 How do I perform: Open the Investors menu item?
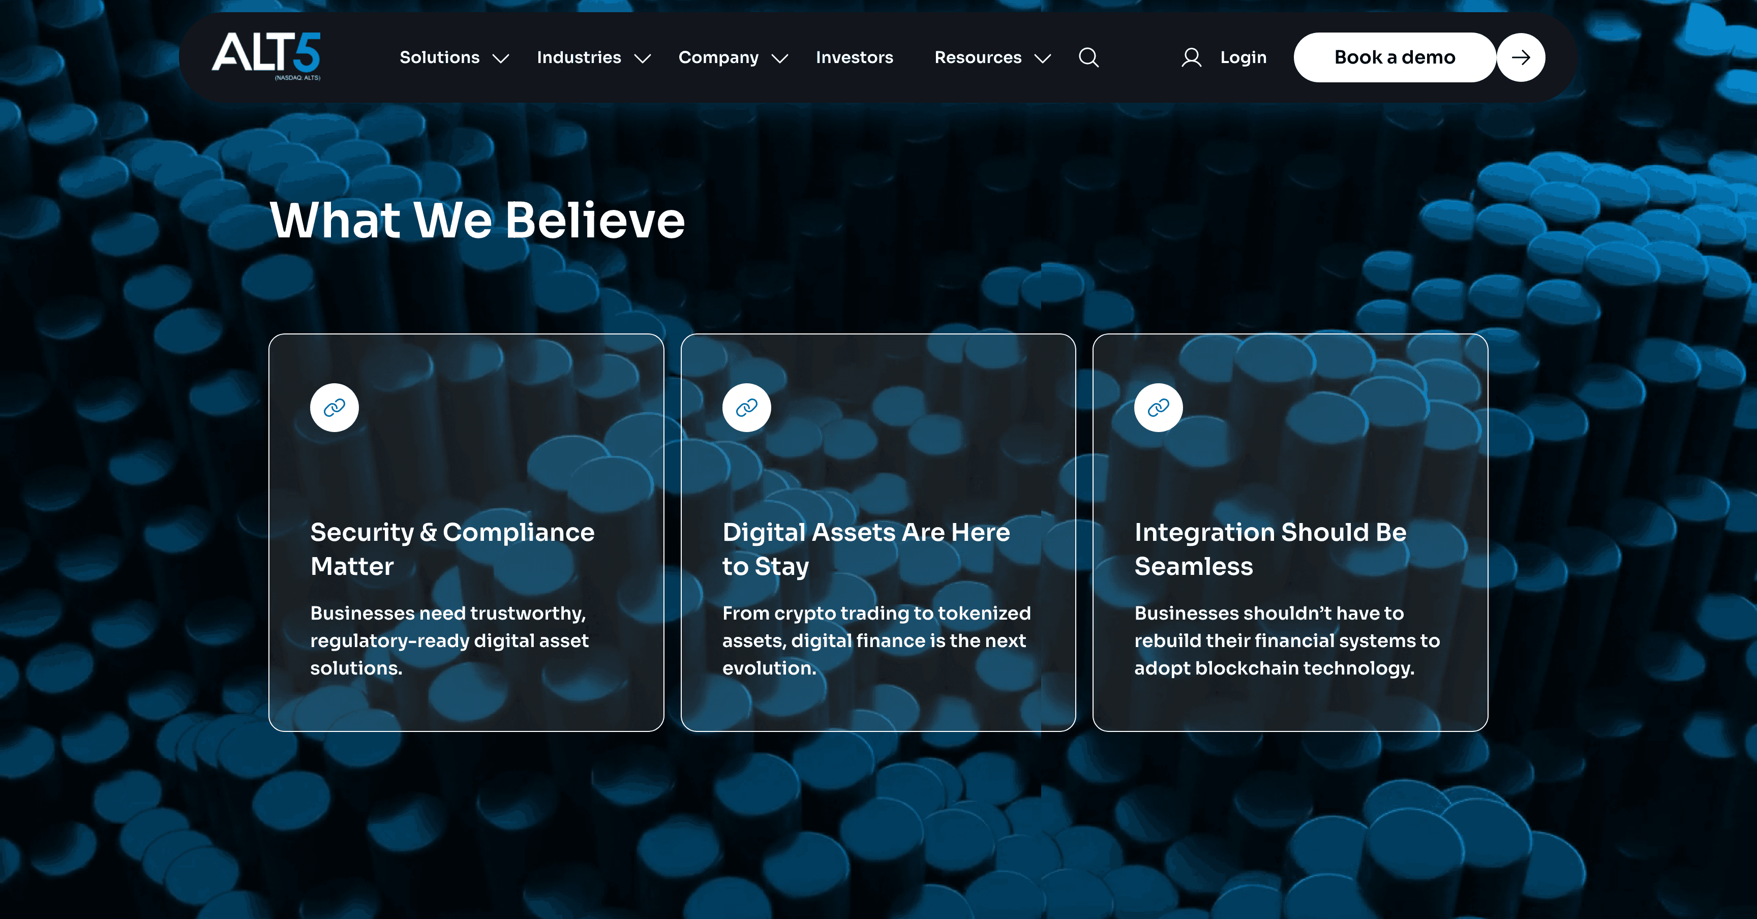(x=854, y=57)
